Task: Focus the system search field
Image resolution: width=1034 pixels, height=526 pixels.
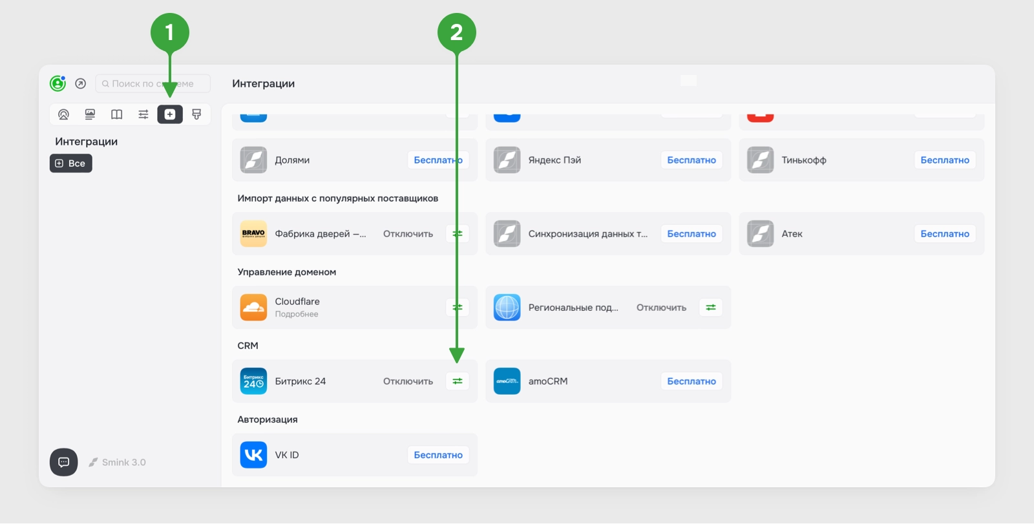Action: pos(153,83)
